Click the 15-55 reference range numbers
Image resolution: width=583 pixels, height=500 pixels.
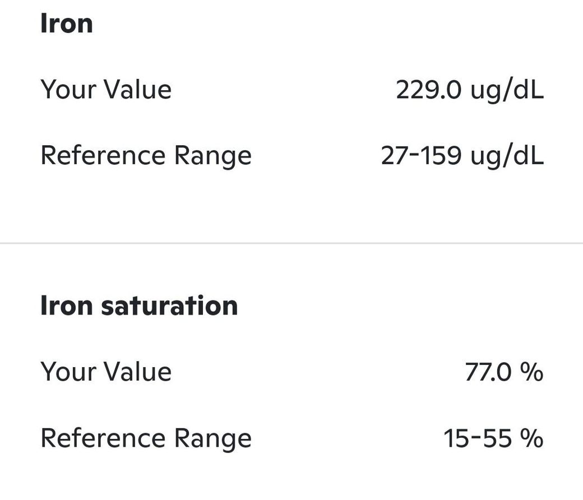(x=477, y=438)
